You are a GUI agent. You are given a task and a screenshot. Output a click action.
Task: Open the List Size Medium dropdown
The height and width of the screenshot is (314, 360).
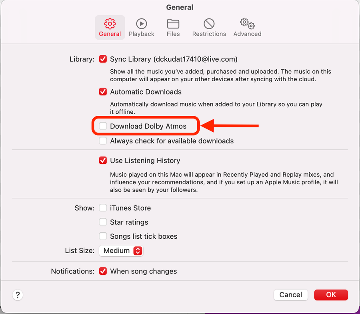(x=121, y=251)
